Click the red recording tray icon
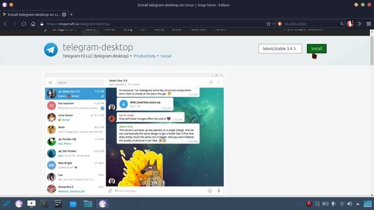This screenshot has height=210, width=374. tap(309, 204)
